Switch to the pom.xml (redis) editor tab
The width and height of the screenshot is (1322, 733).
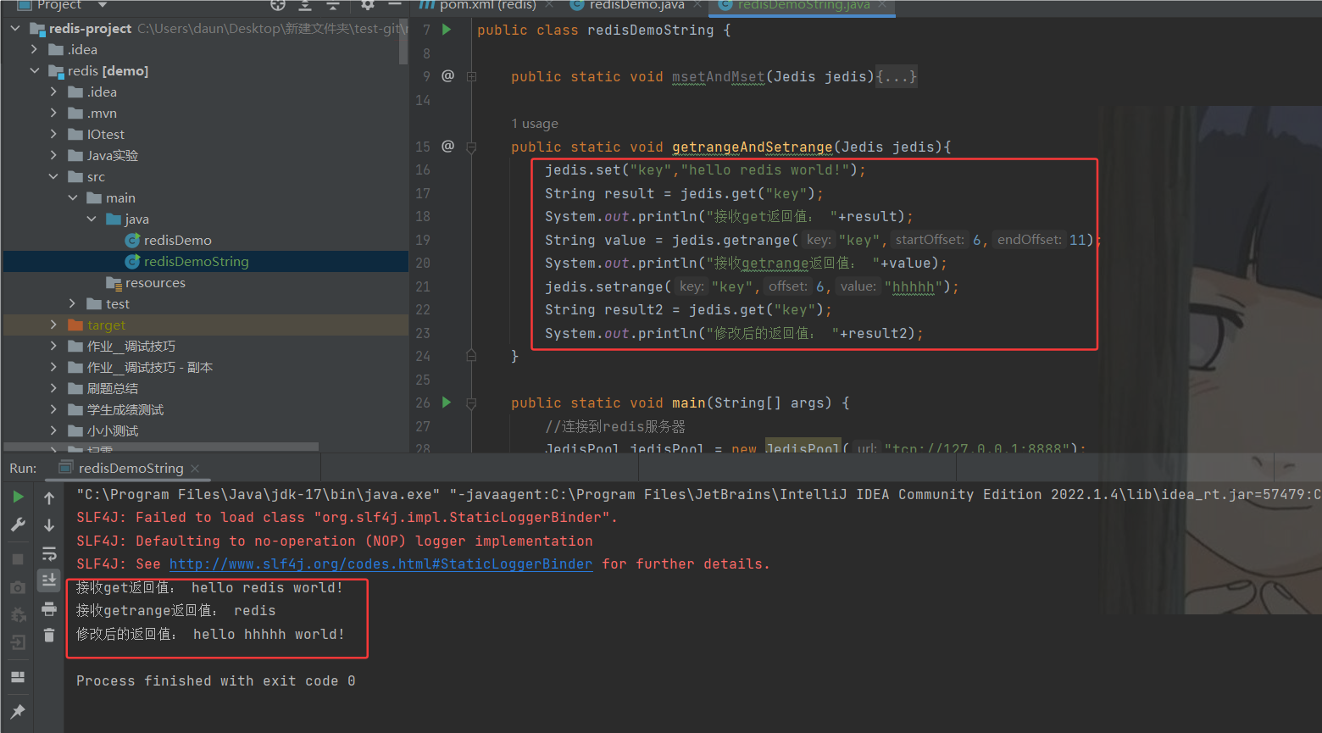tap(488, 5)
